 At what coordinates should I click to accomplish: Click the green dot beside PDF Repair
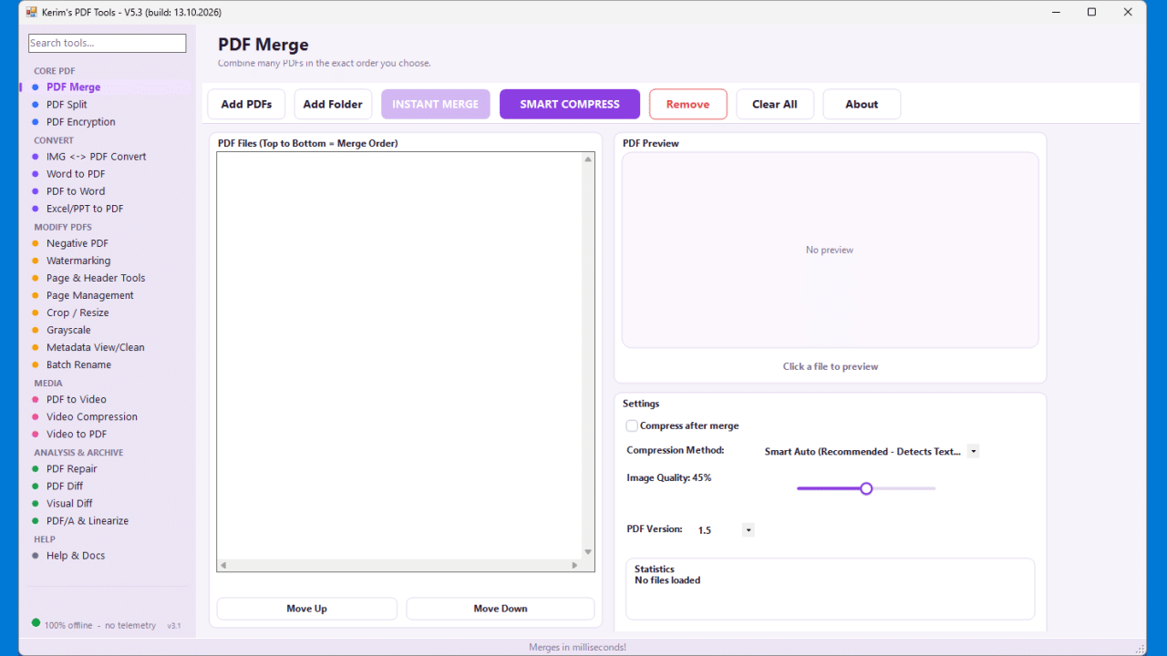coord(36,469)
